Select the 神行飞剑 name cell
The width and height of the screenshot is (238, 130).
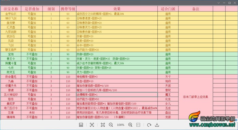coord(11,18)
